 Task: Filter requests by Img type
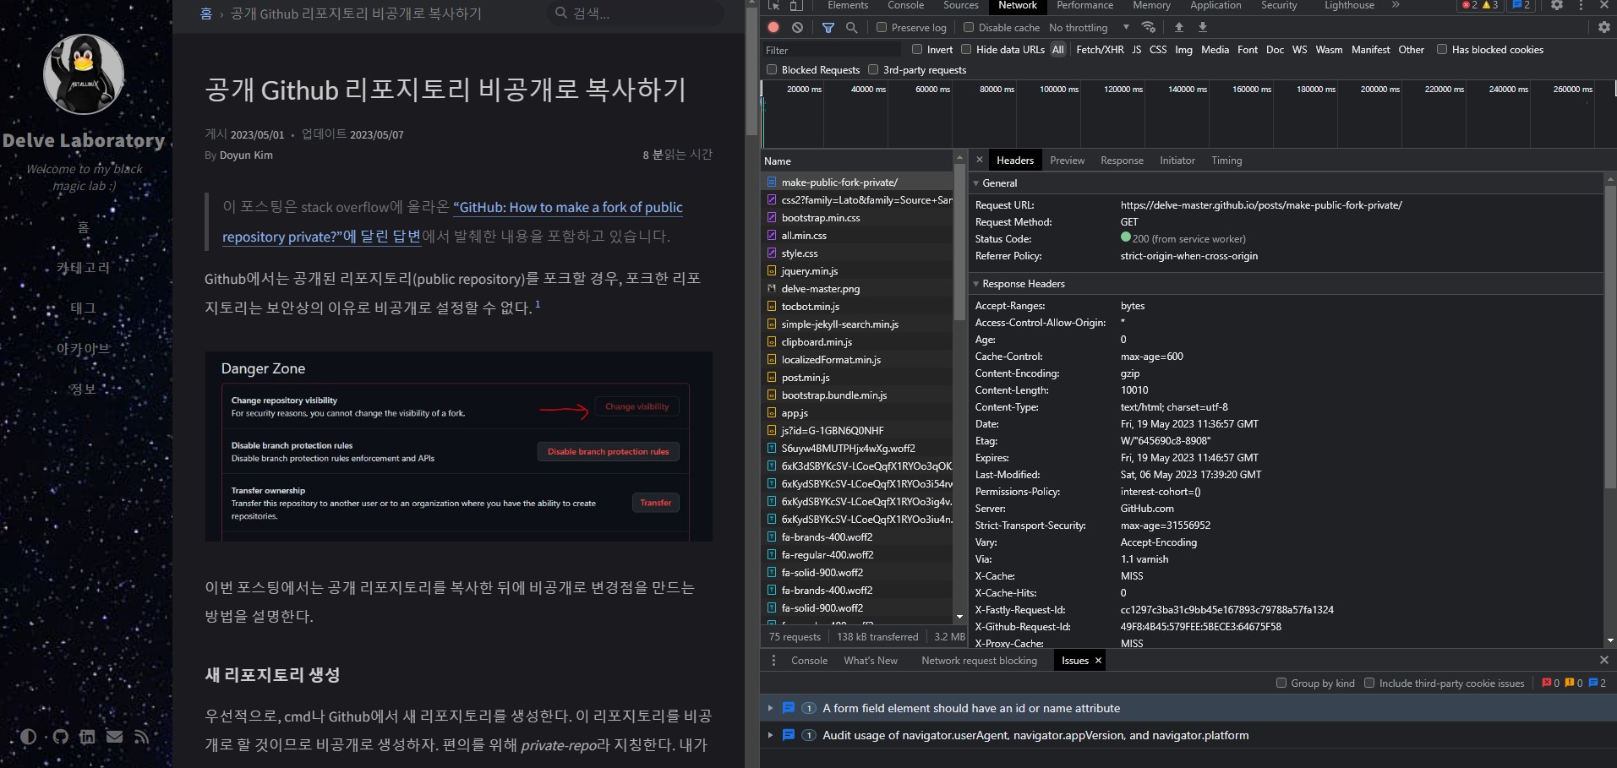click(1183, 49)
